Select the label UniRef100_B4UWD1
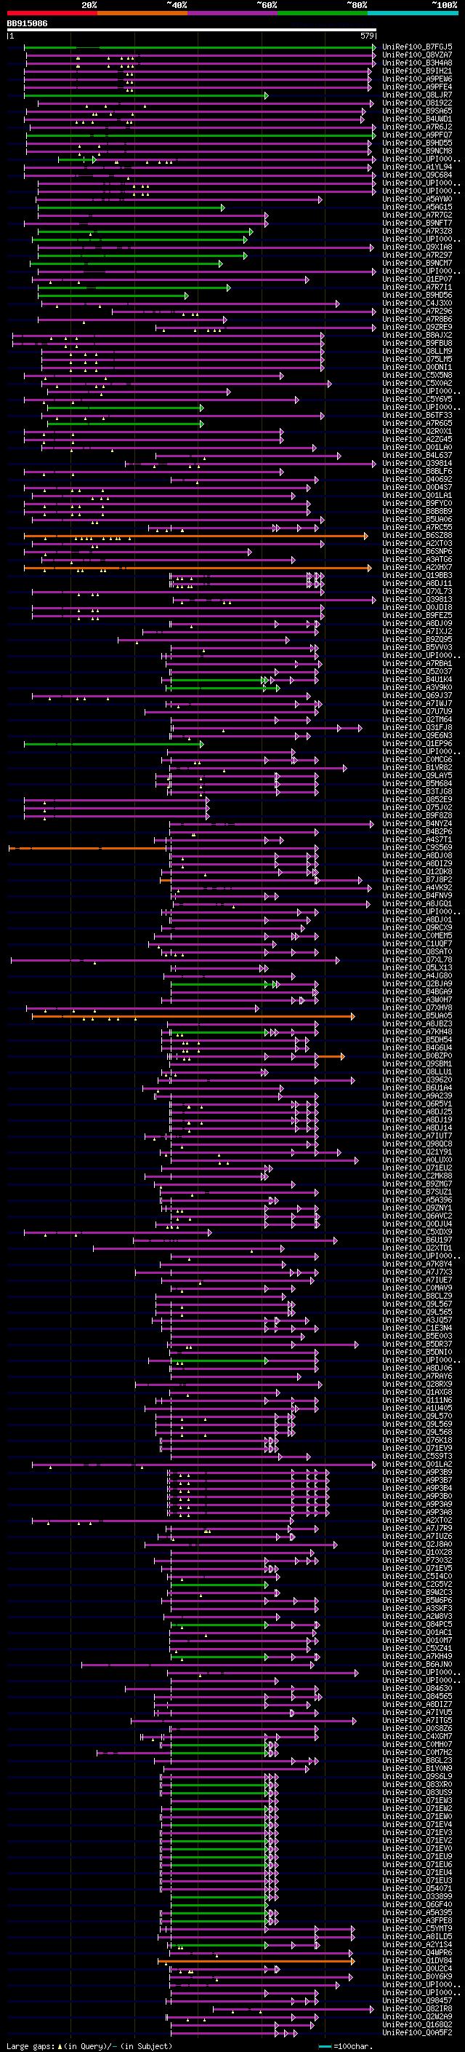The image size is (465, 2052). [417, 119]
